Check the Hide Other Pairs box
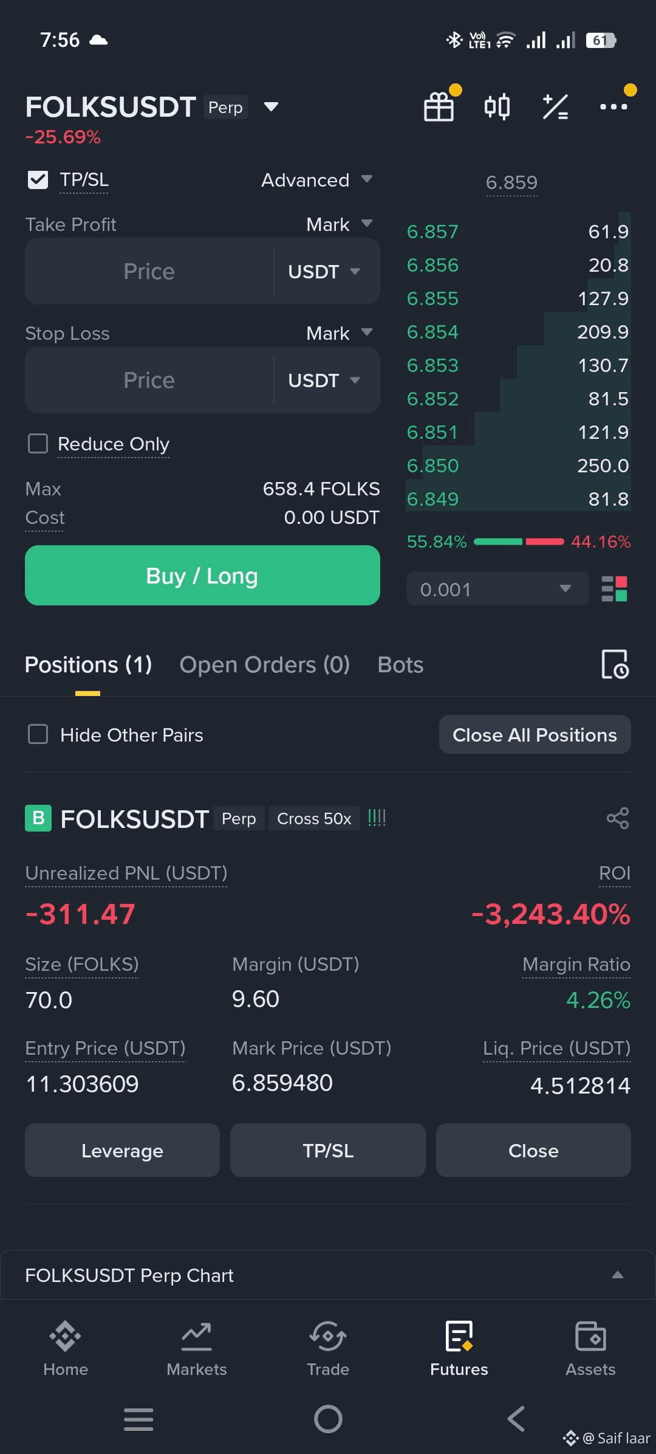Viewport: 656px width, 1454px height. pos(38,734)
